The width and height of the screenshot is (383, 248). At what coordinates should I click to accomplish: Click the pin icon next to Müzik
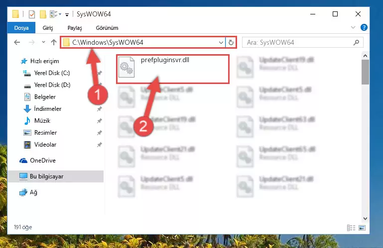[99, 121]
